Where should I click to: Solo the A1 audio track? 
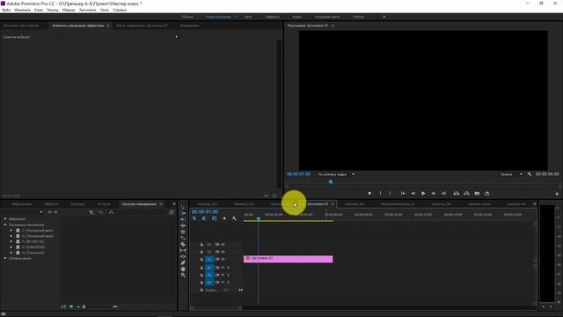(x=228, y=268)
